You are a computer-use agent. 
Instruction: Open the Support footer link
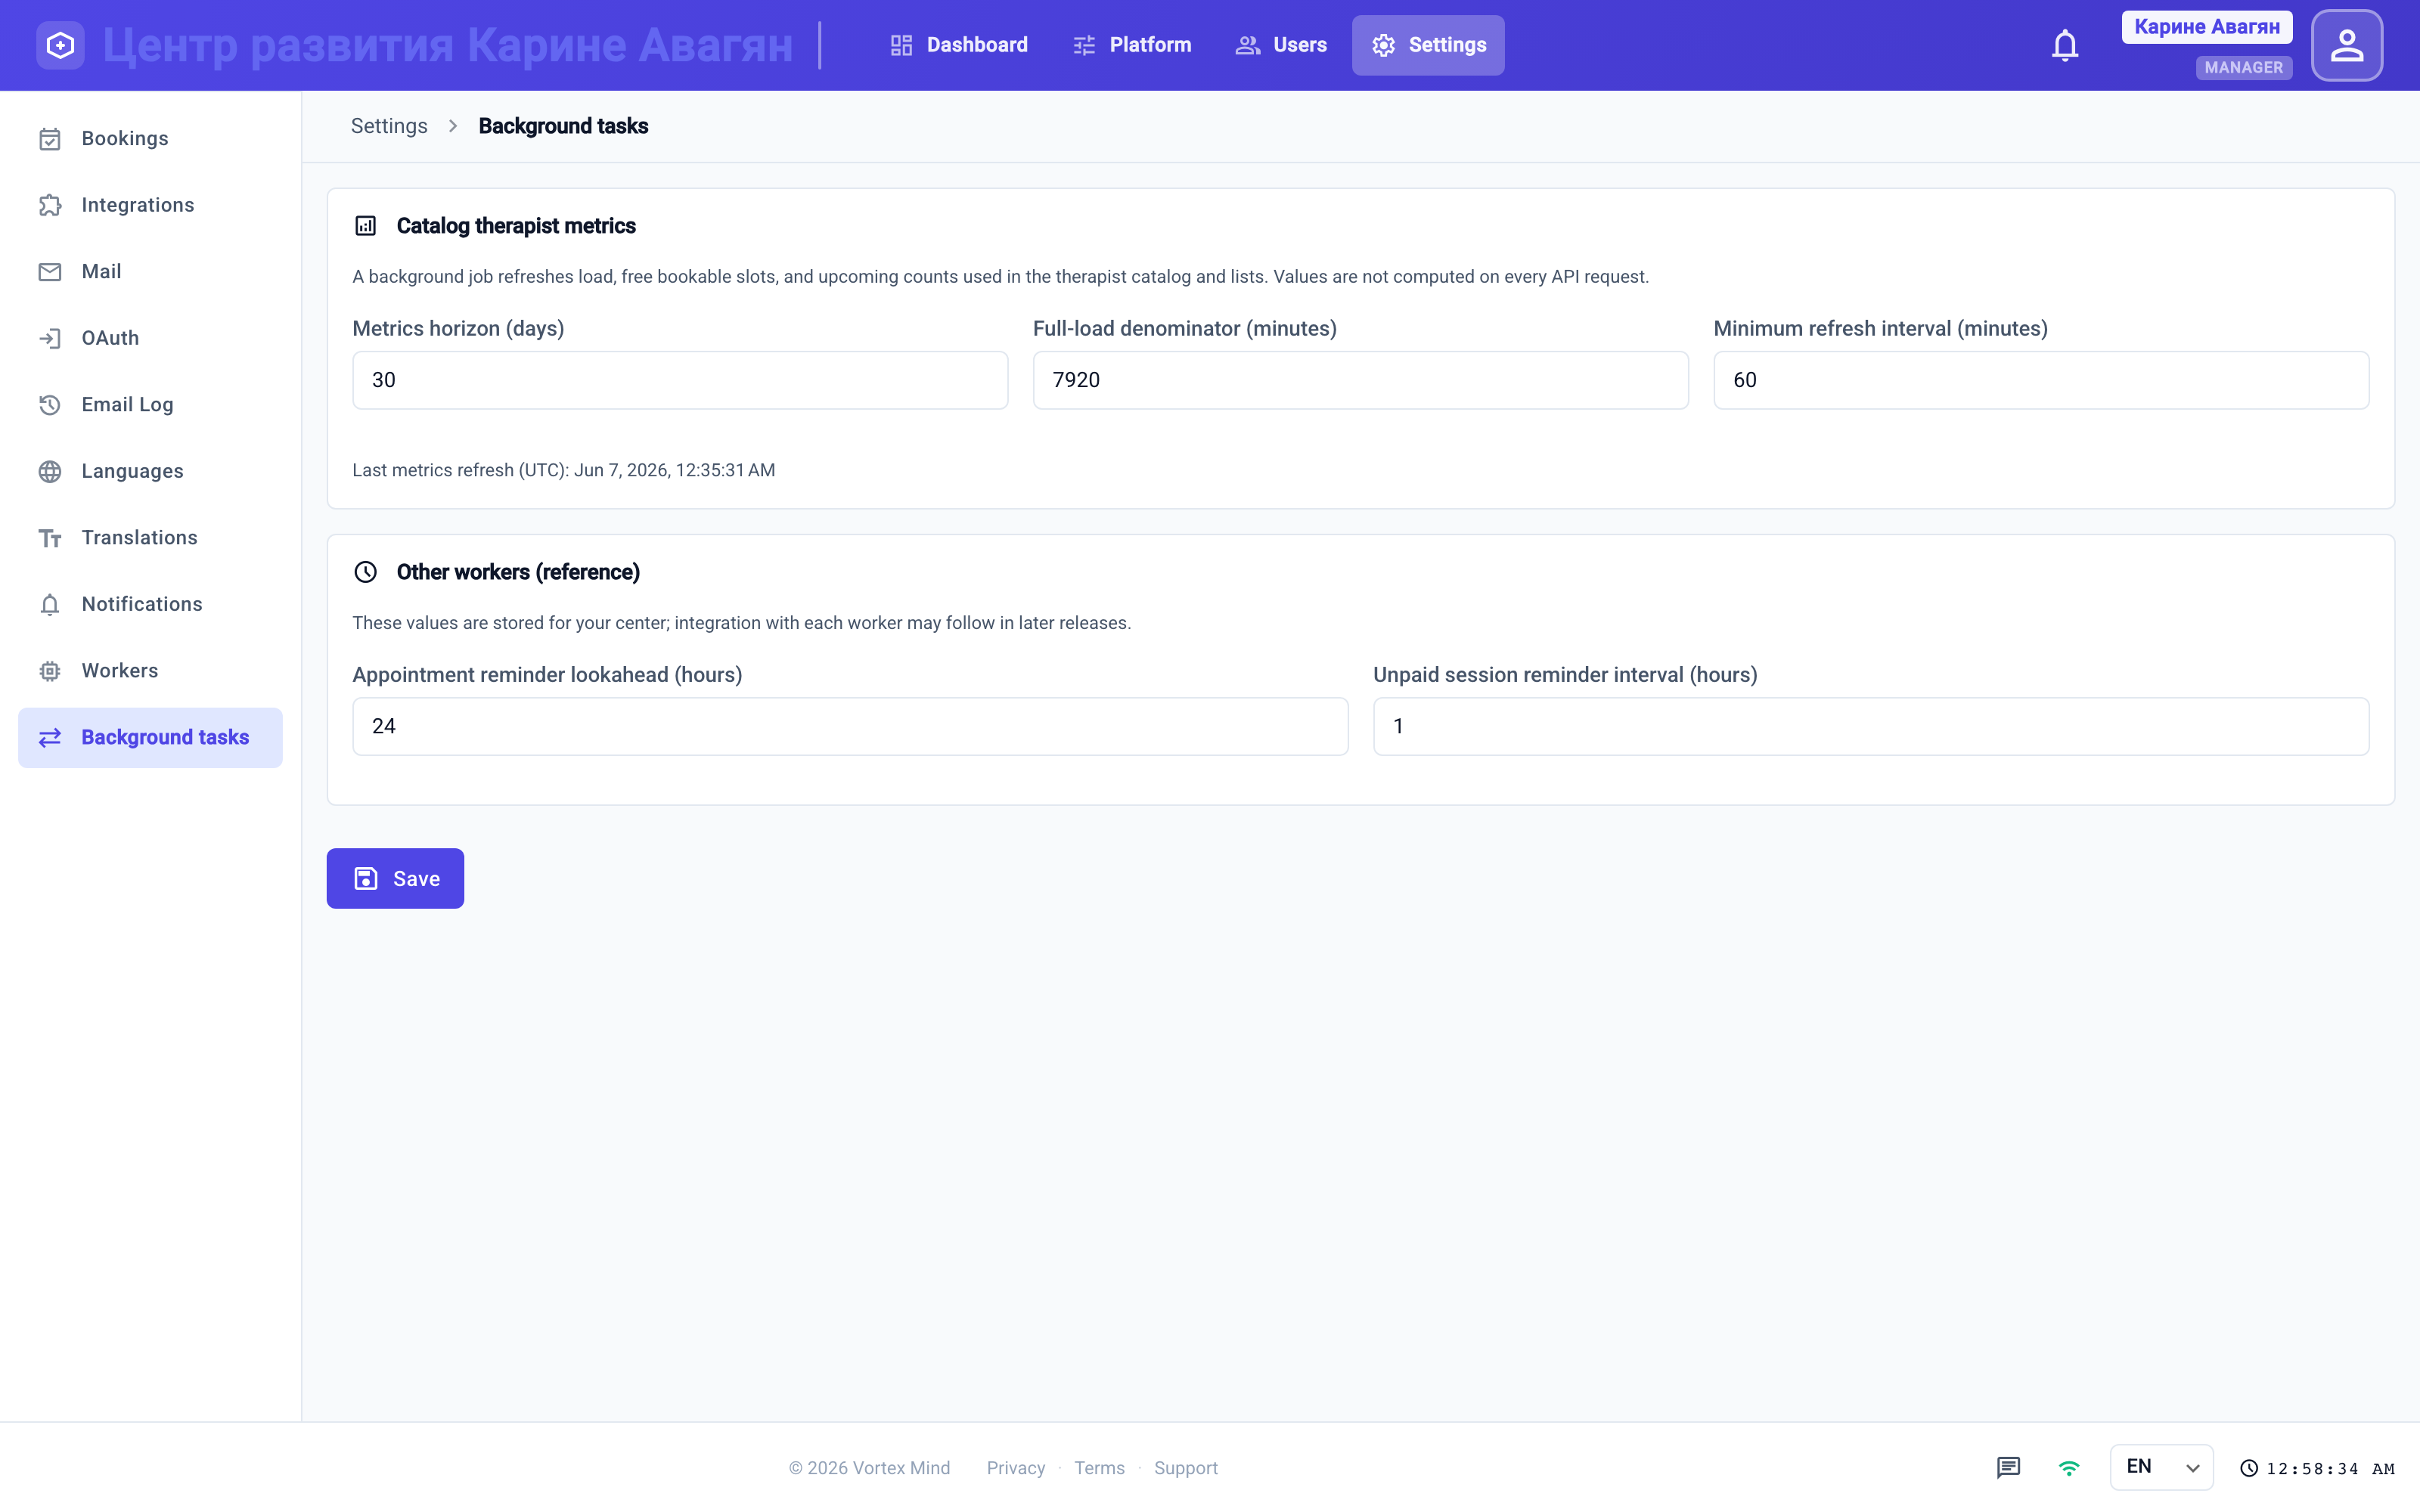point(1185,1468)
